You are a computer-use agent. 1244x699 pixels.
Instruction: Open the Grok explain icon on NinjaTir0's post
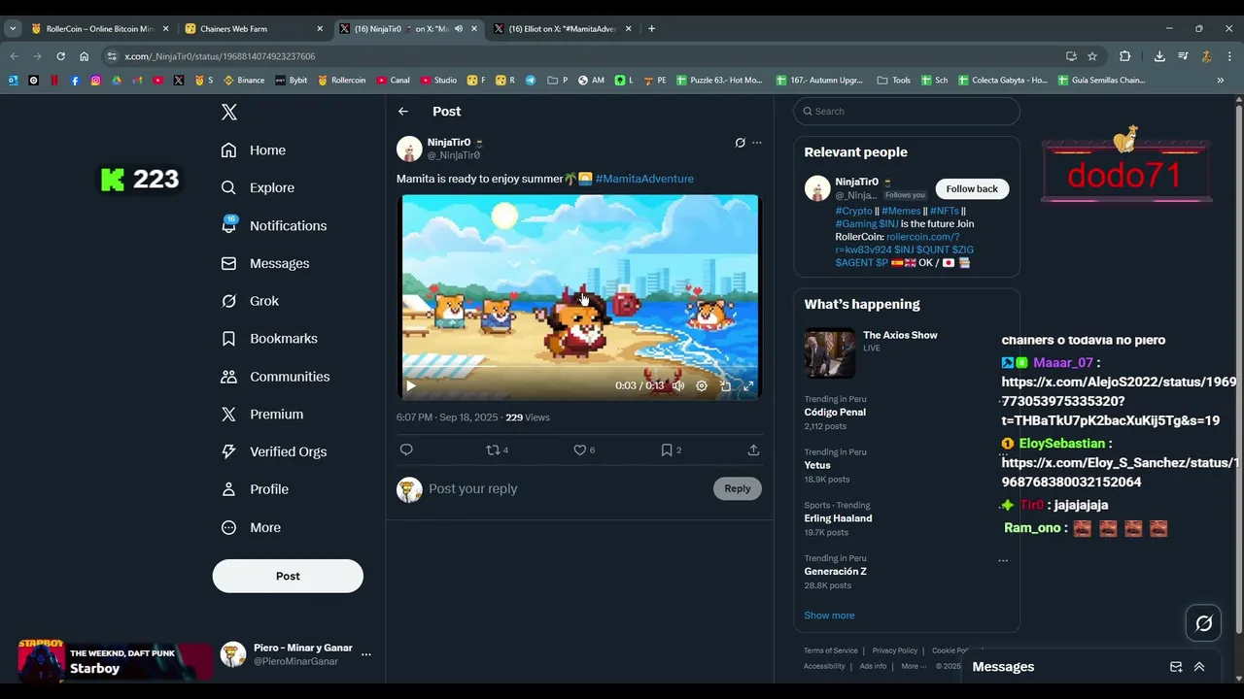[x=740, y=143]
